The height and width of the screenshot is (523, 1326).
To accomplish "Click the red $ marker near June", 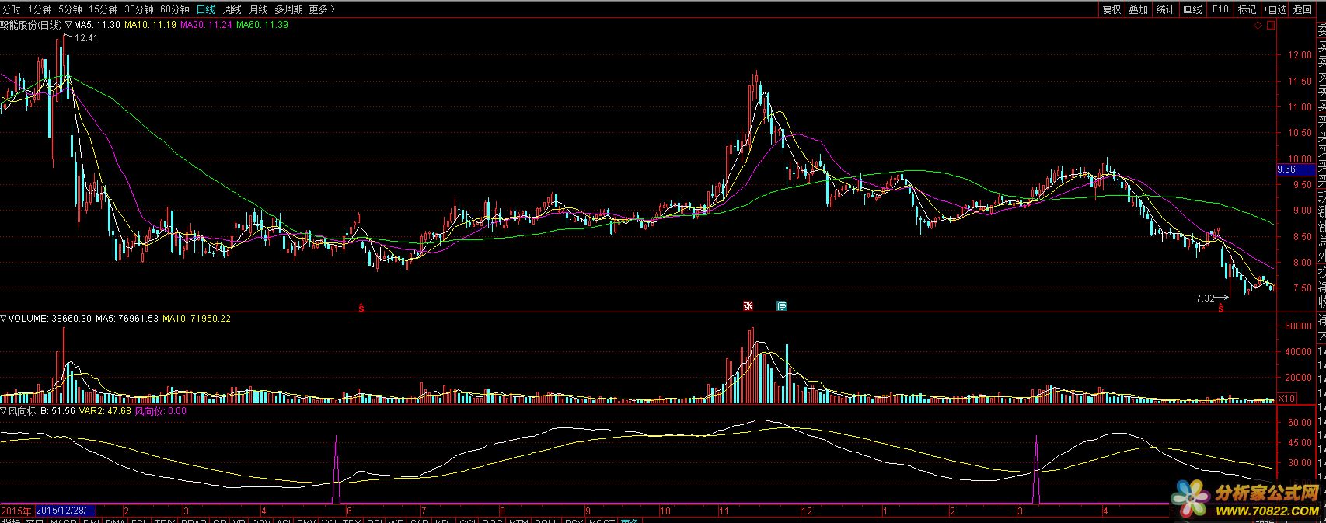I will click(361, 307).
